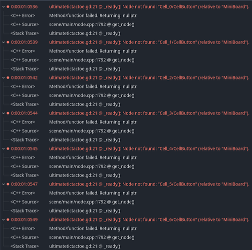Select the Cell_1/CellButton node not found error

click(x=149, y=42)
